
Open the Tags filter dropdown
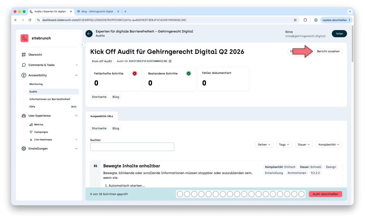pyautogui.click(x=284, y=145)
